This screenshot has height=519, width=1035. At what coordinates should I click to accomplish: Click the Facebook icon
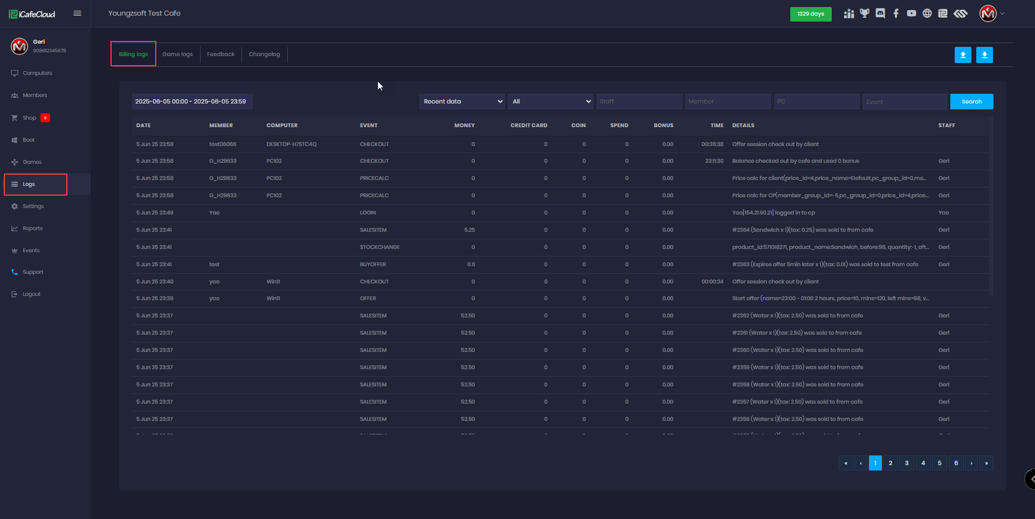896,13
